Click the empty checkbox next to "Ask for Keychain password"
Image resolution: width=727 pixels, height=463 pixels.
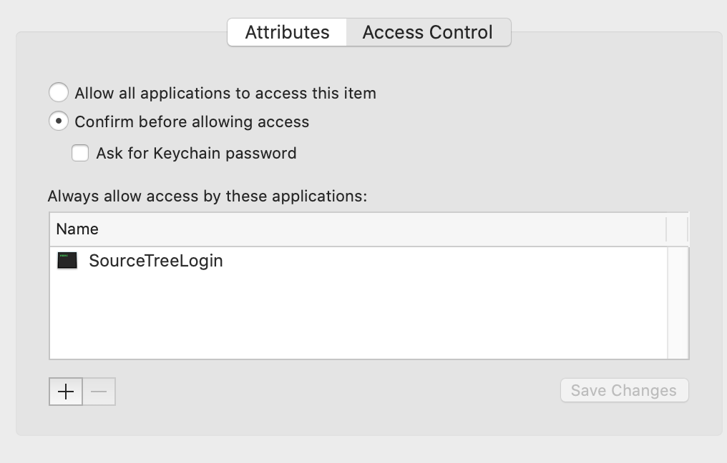(80, 153)
